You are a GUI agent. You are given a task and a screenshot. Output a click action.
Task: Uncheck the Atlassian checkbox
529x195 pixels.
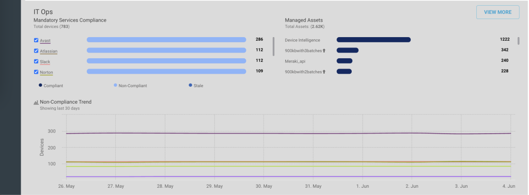pyautogui.click(x=36, y=51)
